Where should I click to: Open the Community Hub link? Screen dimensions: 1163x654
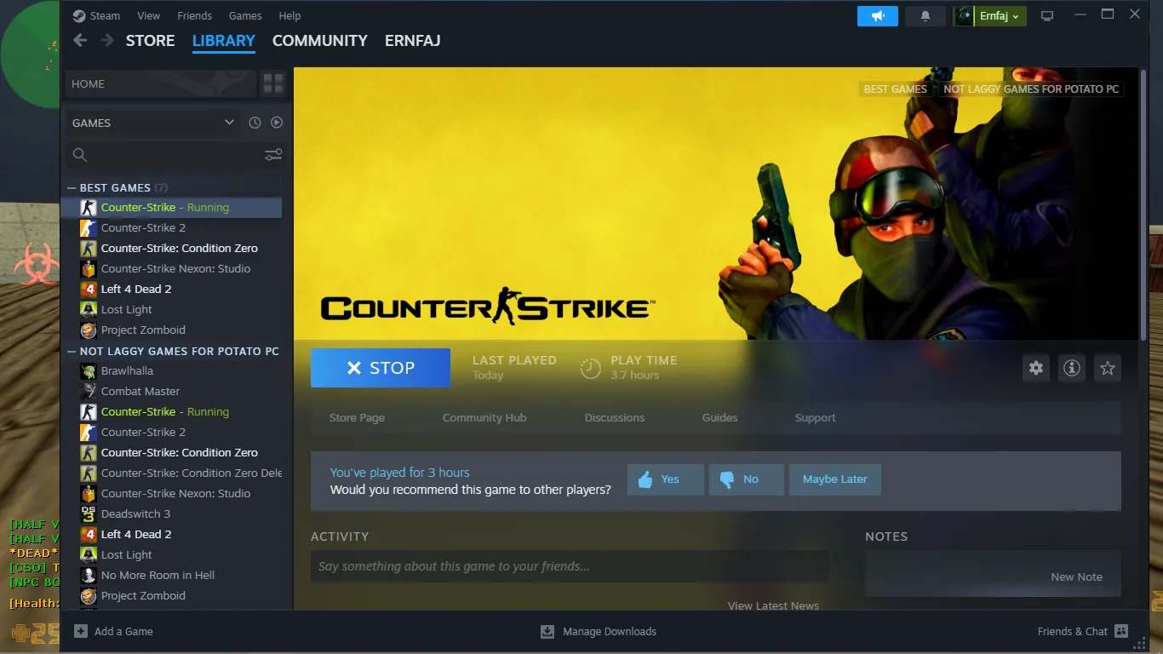point(484,417)
